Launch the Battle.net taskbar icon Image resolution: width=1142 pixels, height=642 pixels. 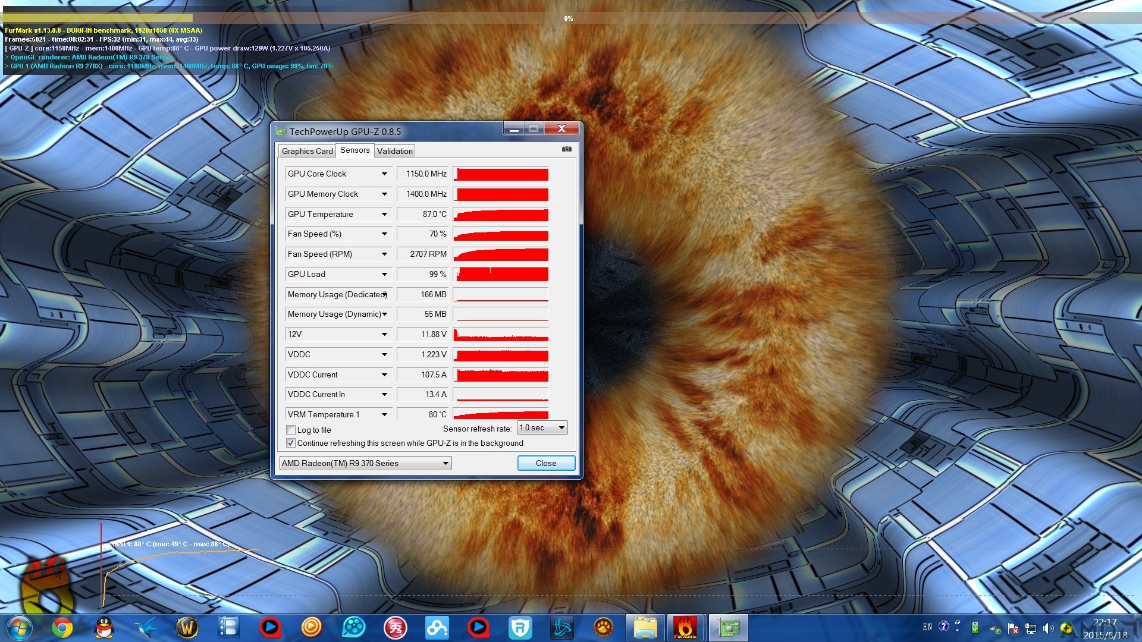click(x=562, y=628)
